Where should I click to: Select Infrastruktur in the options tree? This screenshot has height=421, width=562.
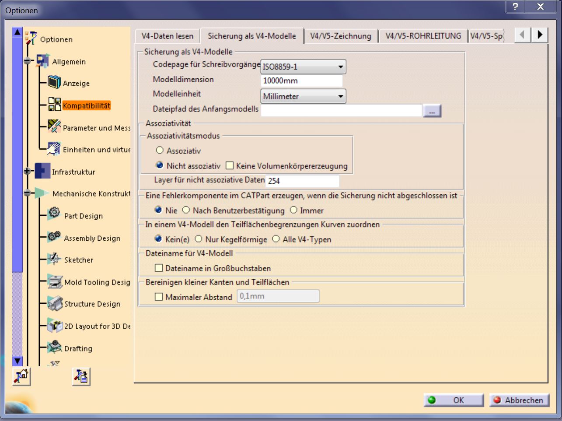tap(73, 172)
